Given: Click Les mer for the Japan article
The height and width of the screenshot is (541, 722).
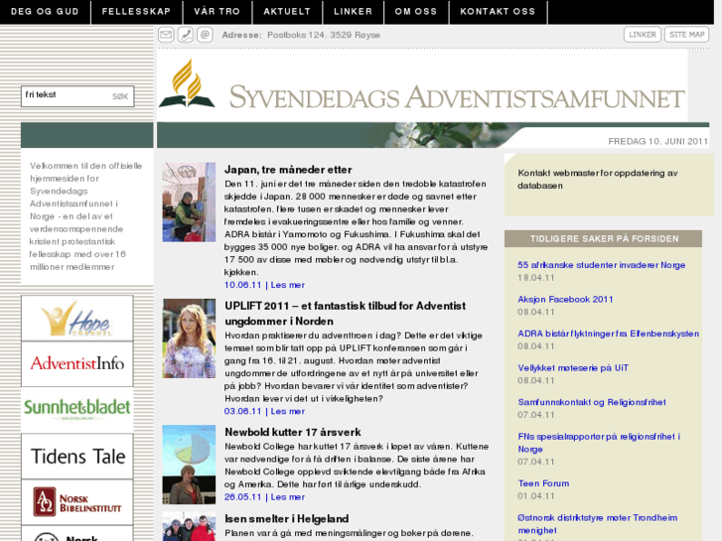Looking at the screenshot, I should click(288, 285).
